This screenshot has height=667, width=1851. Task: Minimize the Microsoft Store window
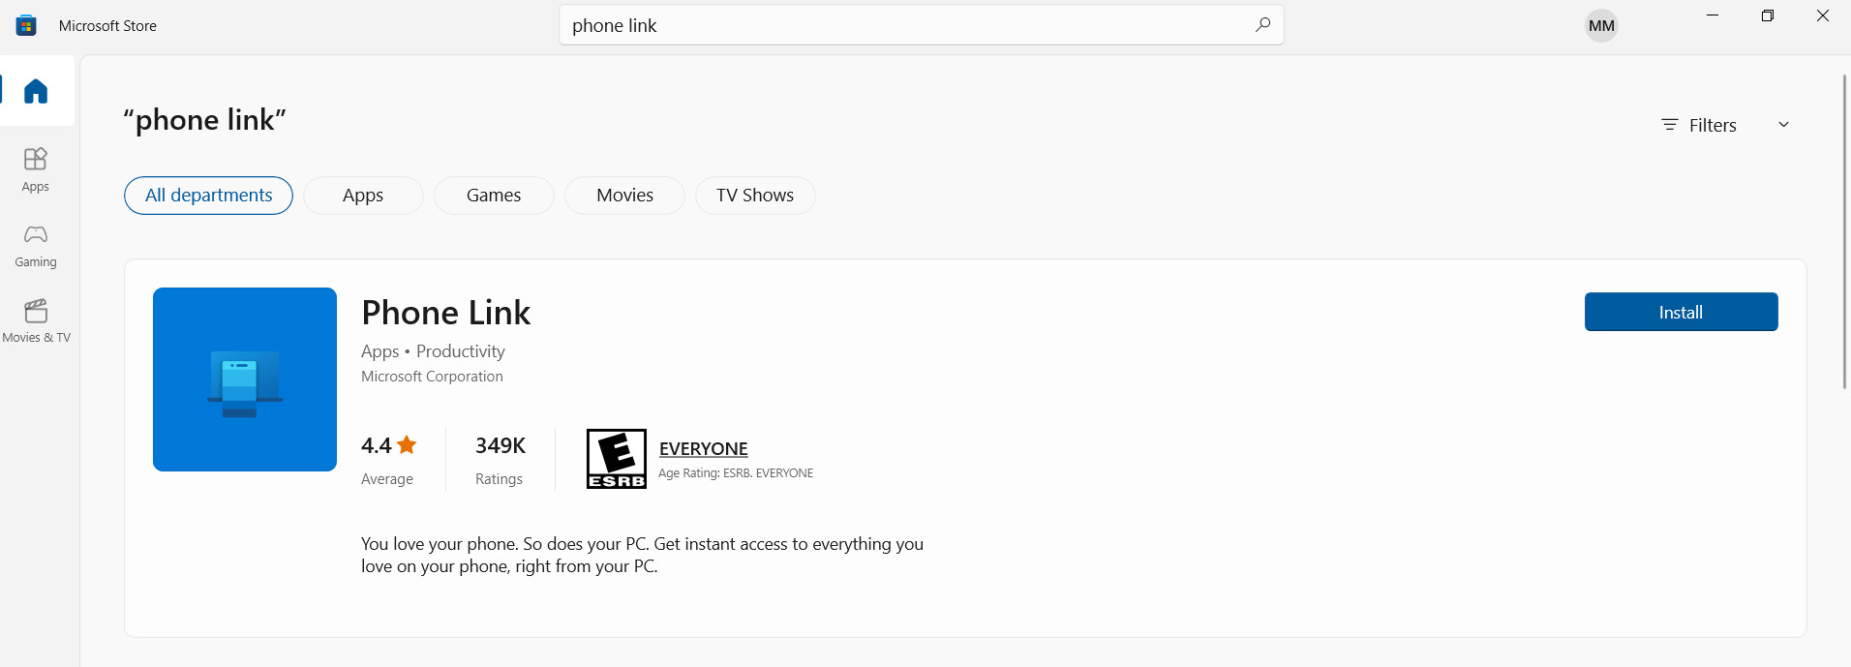[1713, 15]
